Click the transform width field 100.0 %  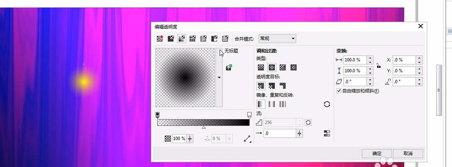click(355, 60)
